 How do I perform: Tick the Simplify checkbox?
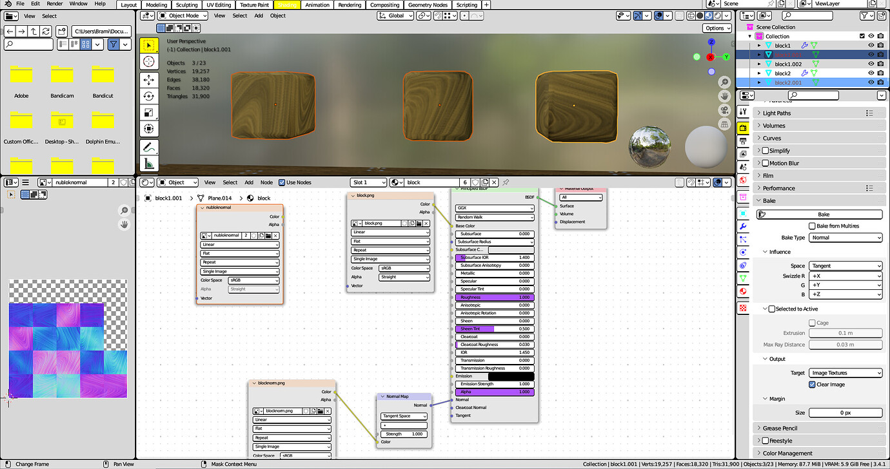coord(765,151)
